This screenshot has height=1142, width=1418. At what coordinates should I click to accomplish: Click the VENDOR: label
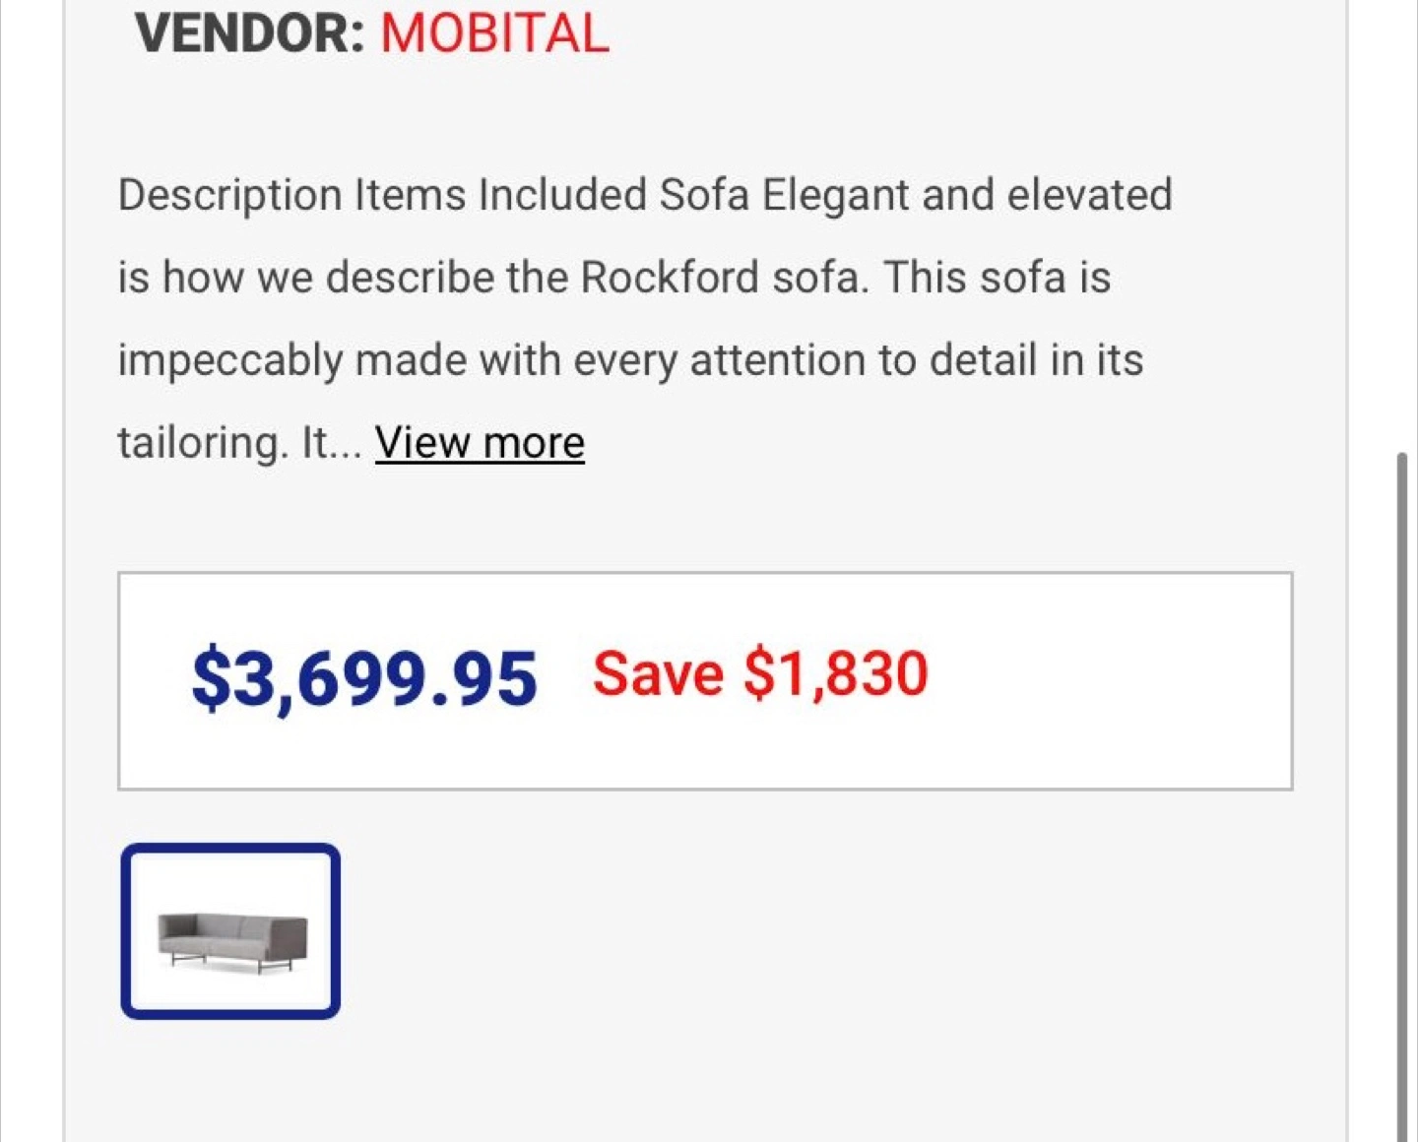click(250, 33)
